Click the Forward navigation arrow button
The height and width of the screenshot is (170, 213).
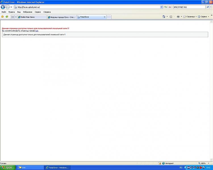(x=7, y=7)
